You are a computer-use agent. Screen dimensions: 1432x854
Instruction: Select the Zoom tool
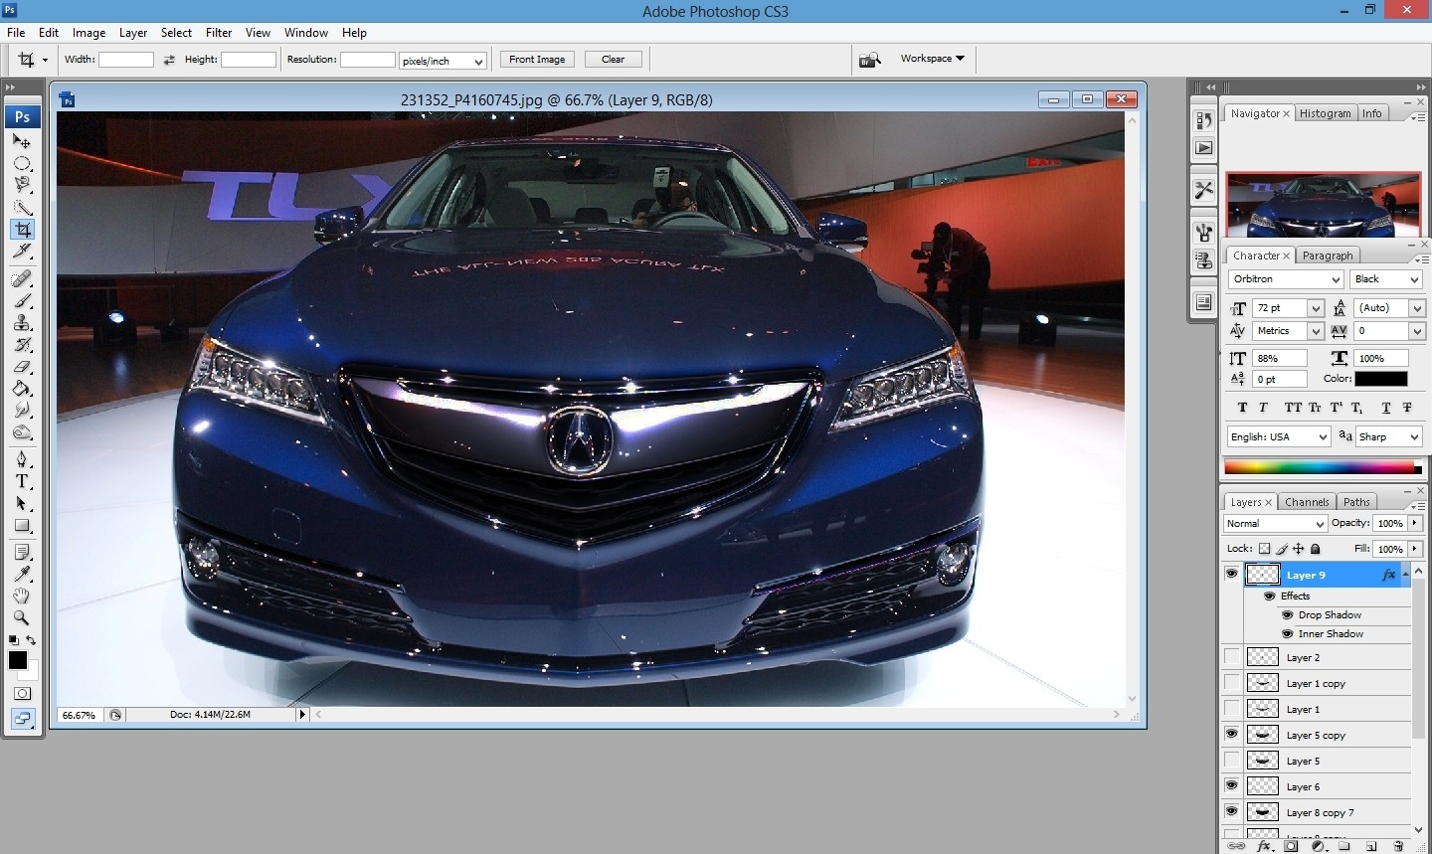tap(21, 617)
